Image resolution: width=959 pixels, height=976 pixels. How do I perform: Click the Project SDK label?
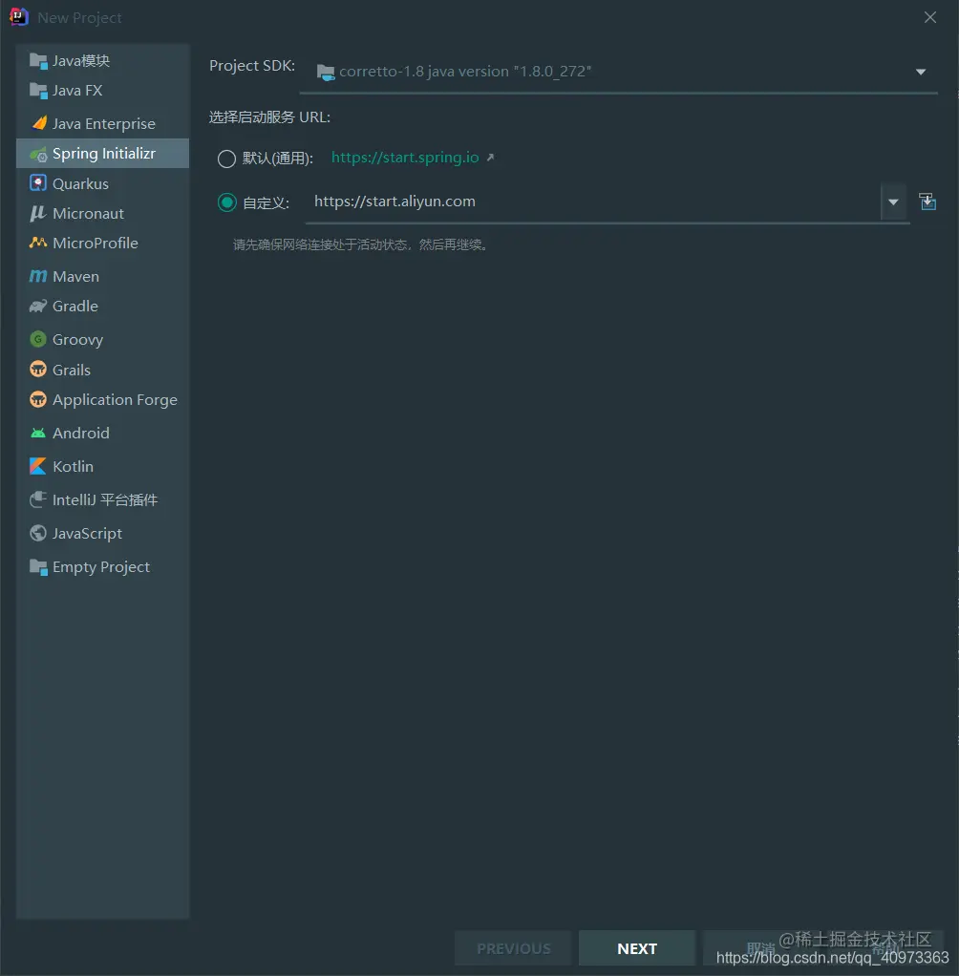click(252, 65)
